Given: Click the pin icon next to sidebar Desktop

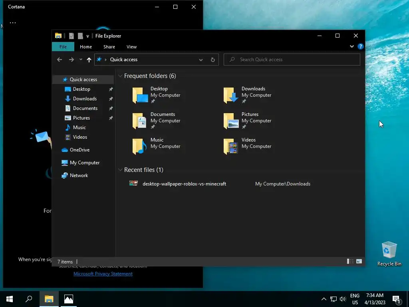Looking at the screenshot, I should coord(111,89).
